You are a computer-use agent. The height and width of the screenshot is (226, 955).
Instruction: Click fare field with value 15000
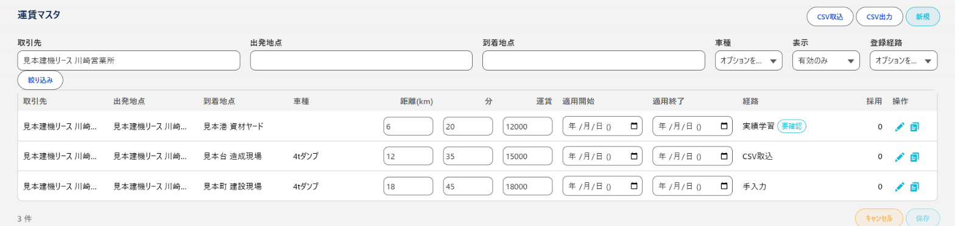coord(527,156)
